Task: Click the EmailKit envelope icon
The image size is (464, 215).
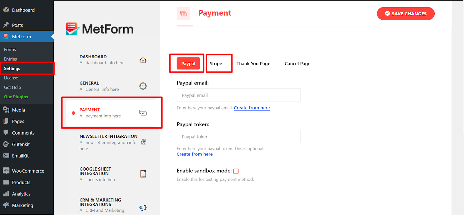Action: click(6, 156)
